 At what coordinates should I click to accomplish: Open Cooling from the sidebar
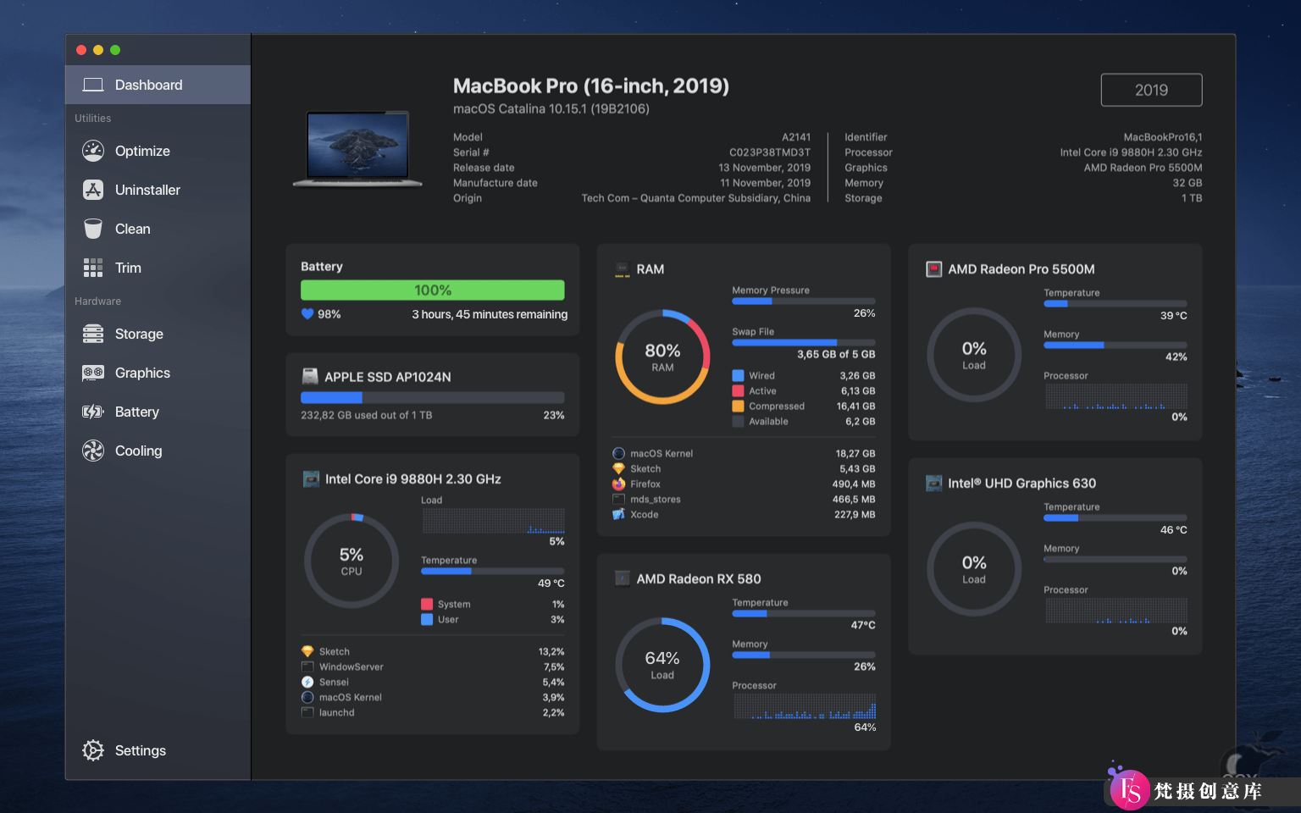click(x=158, y=451)
